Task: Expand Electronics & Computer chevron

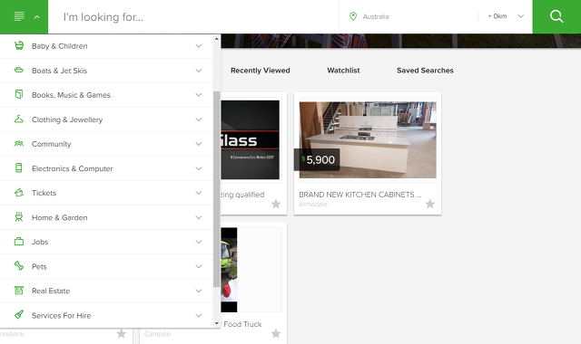Action: coord(199,168)
